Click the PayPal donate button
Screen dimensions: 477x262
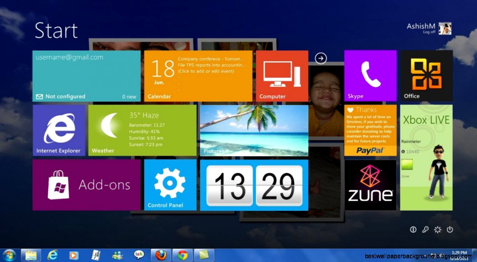tap(370, 151)
